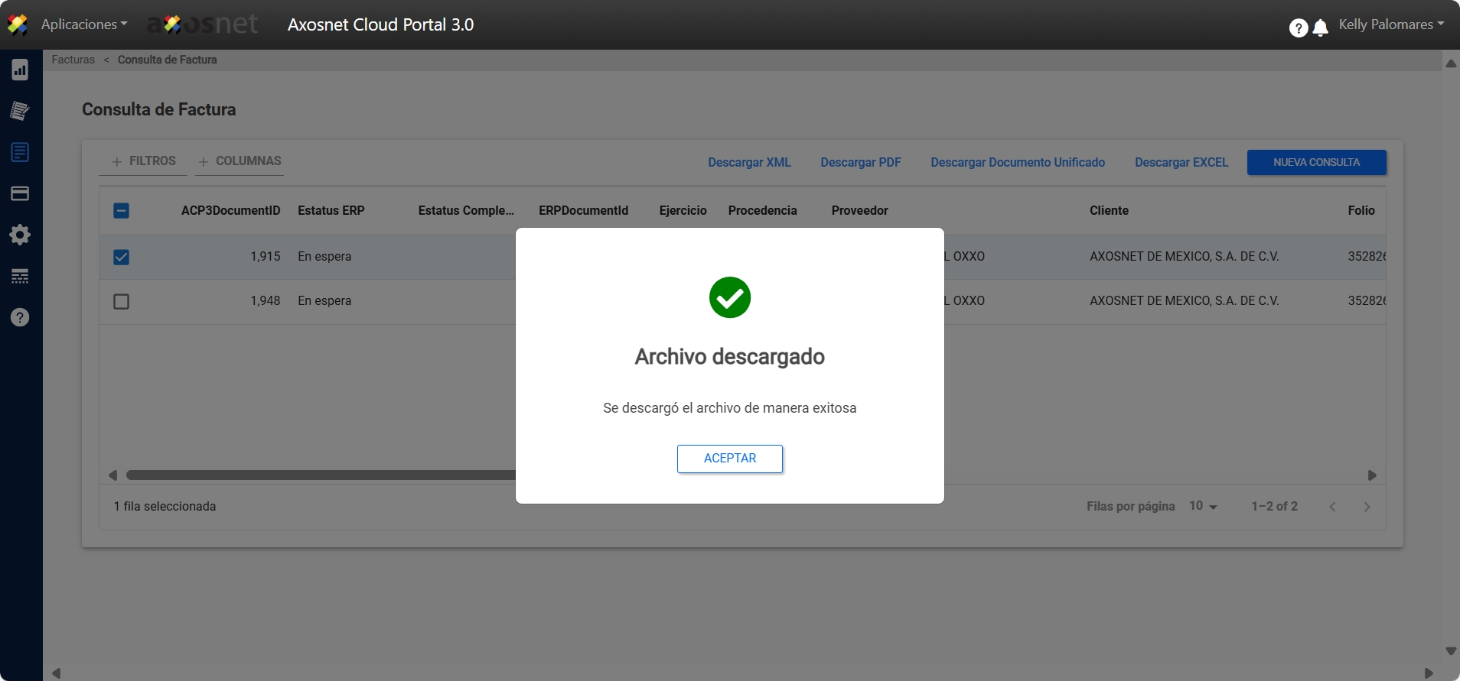The image size is (1460, 681).
Task: Open the Kelly Palomares user menu
Action: coord(1390,24)
